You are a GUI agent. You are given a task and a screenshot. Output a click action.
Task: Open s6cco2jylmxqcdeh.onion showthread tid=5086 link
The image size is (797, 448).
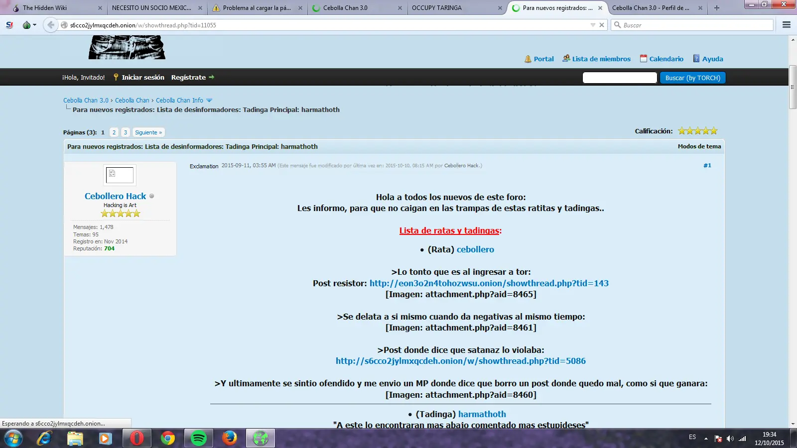point(460,361)
